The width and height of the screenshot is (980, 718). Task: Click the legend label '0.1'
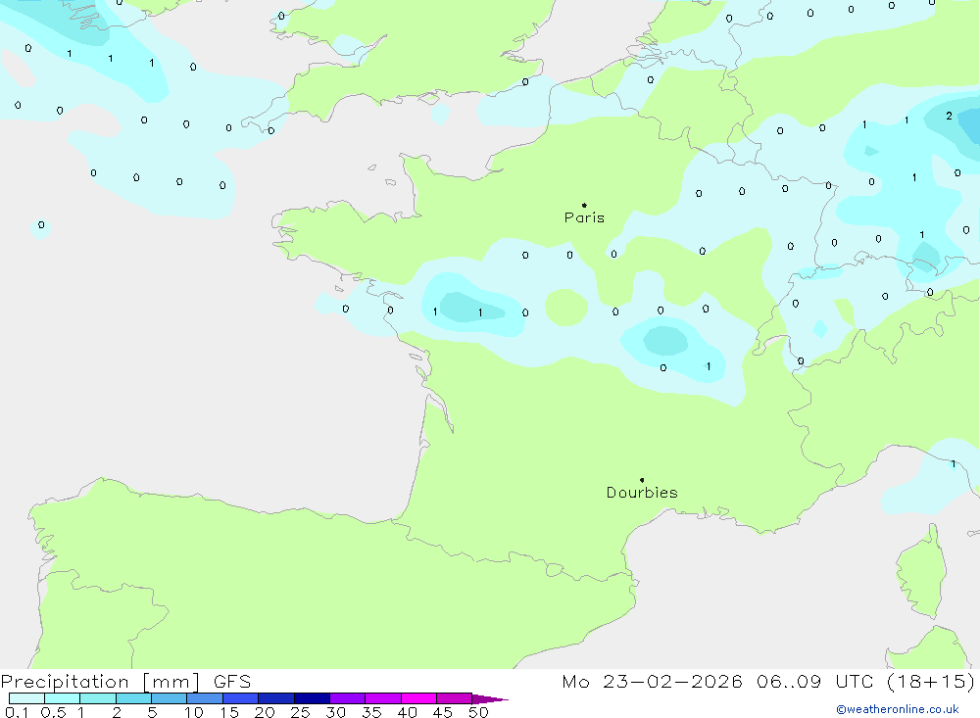(x=17, y=712)
